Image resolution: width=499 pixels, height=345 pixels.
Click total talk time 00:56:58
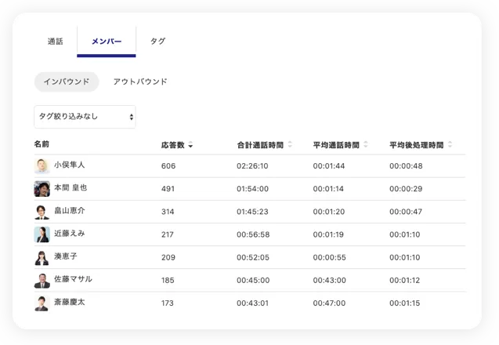pyautogui.click(x=253, y=234)
